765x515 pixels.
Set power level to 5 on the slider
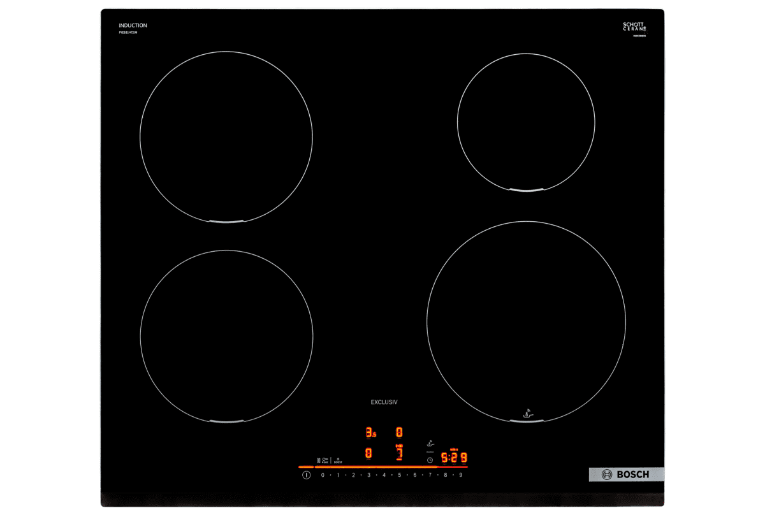coord(400,475)
